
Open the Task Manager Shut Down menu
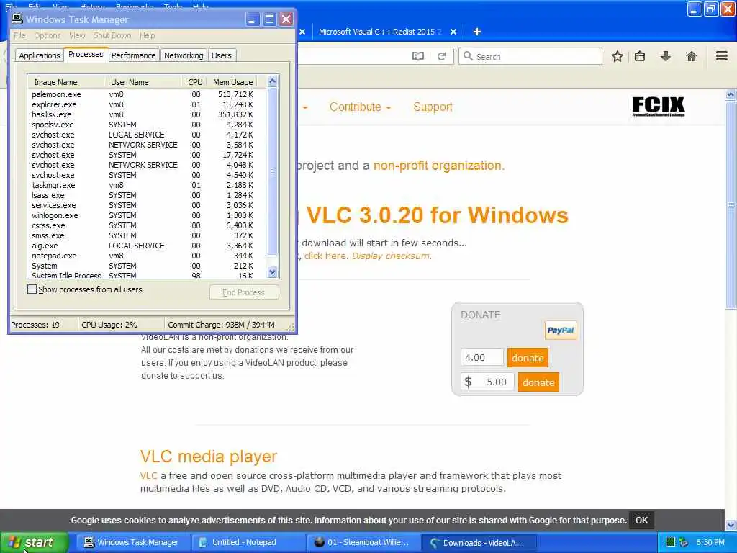[x=112, y=35]
